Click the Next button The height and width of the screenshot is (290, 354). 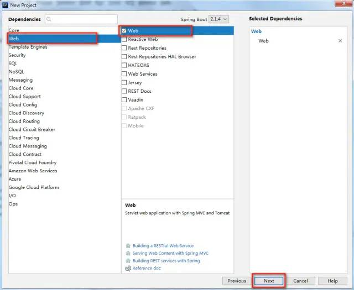[269, 281]
